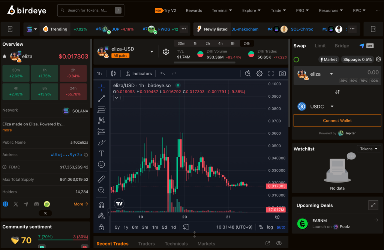
Task: Toggle logarithmic scale on chart
Action: (x=270, y=227)
